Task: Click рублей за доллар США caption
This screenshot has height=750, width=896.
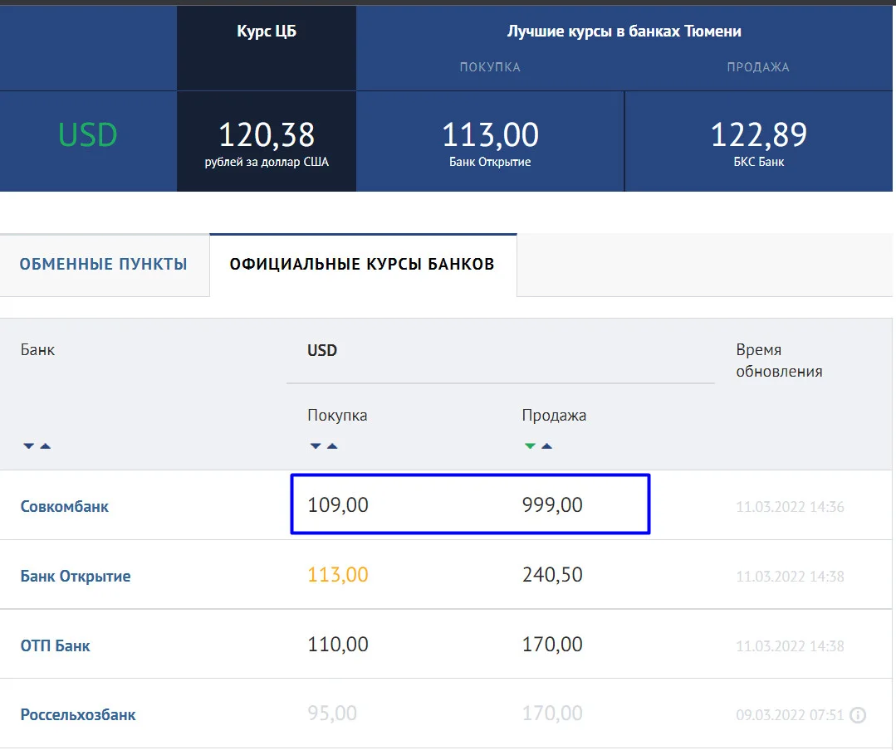Action: pos(267,162)
